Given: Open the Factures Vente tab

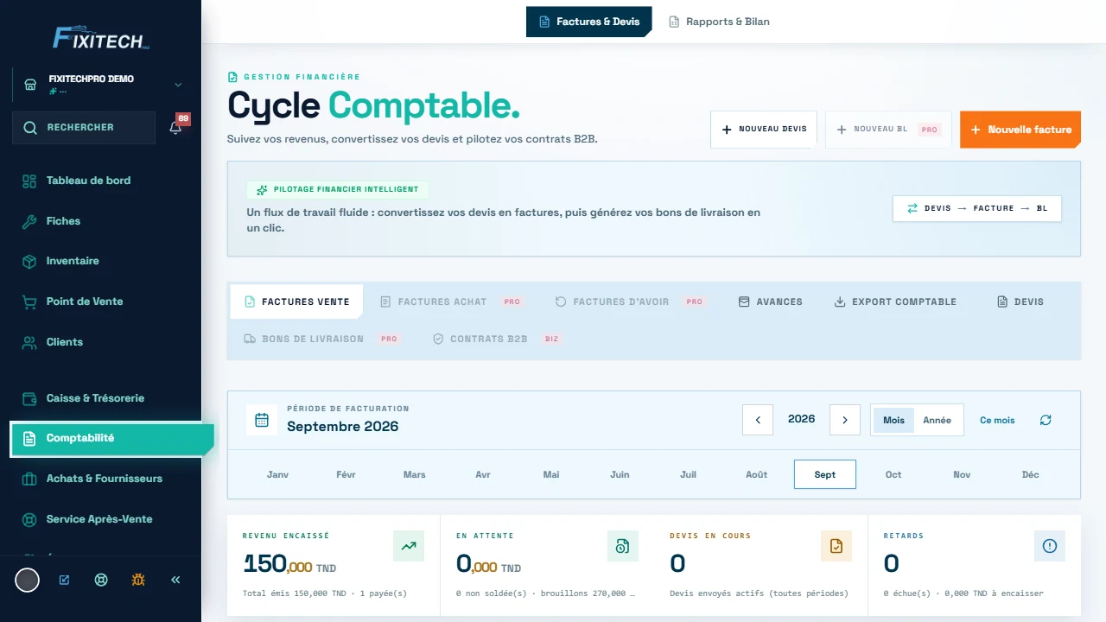Looking at the screenshot, I should pyautogui.click(x=297, y=301).
